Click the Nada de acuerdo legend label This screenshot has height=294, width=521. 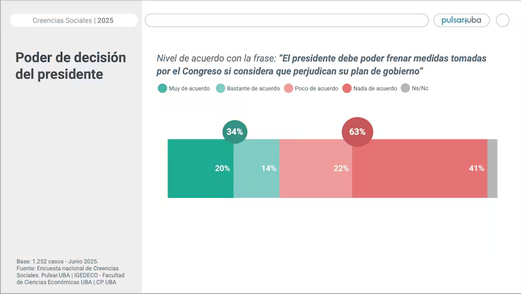[375, 88]
